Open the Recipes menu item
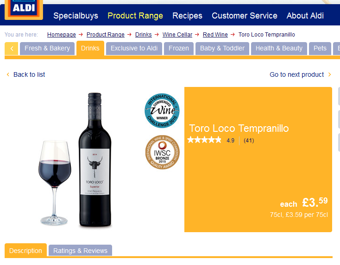 coord(187,16)
